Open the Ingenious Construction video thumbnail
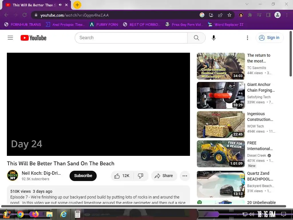Screen dimensions: 293x220 (x=221, y=125)
